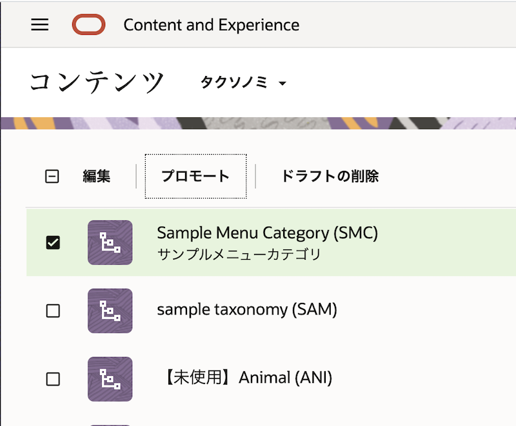Open the Sample Menu Category (SMC) name
This screenshot has width=516, height=426.
click(267, 233)
